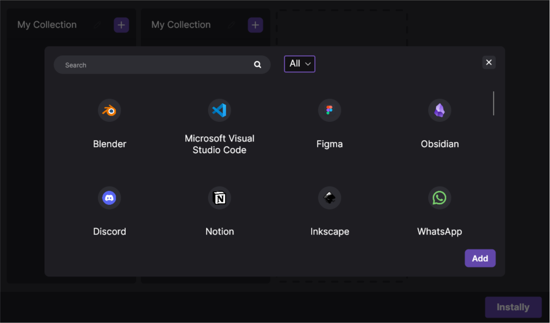The image size is (550, 323).
Task: Click the plus icon of first My Collection
Action: [x=121, y=25]
